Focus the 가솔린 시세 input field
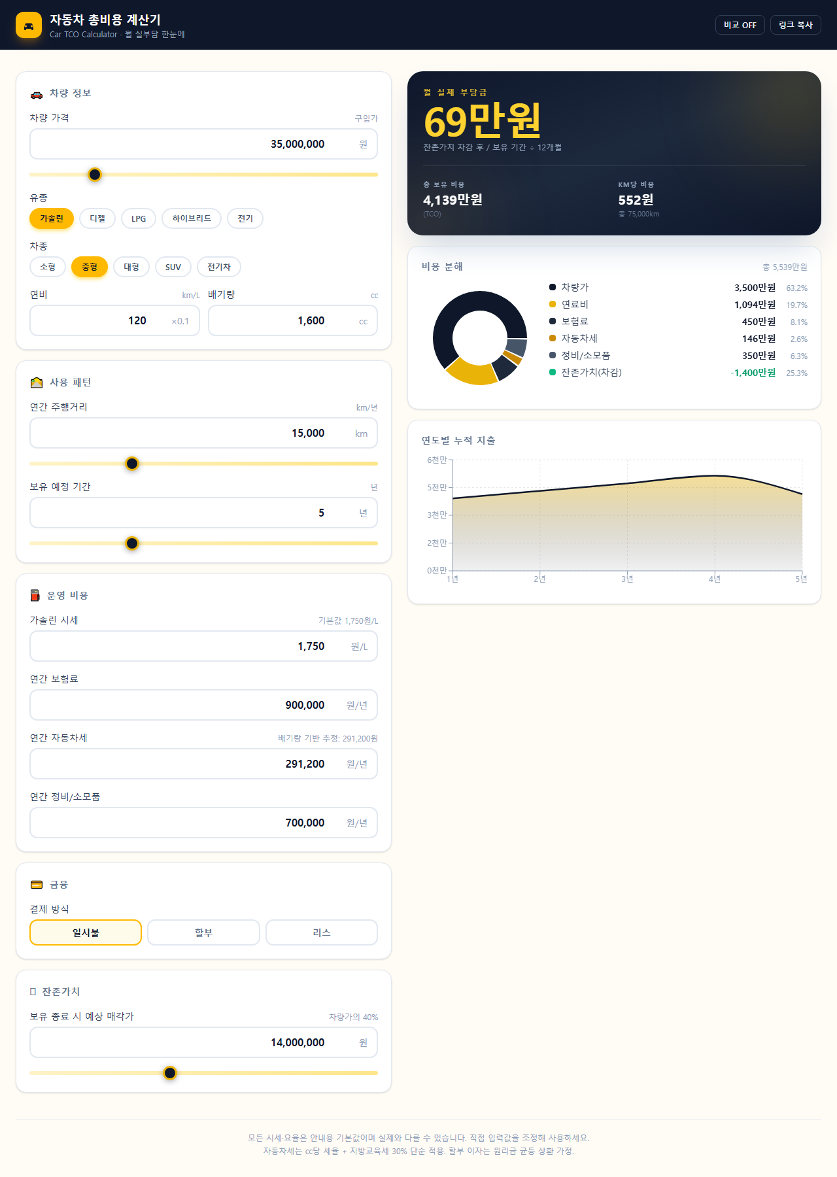 pyautogui.click(x=203, y=646)
